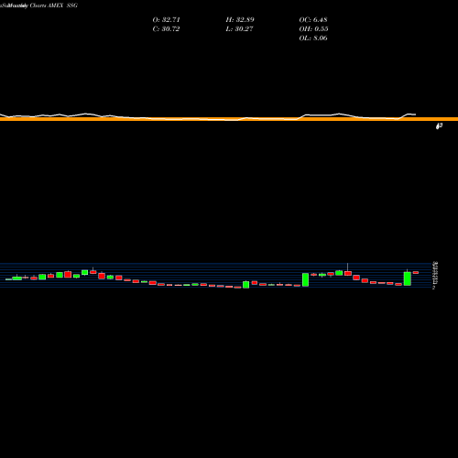
Task: Click the AMEX SSG chart title
Action: 62,5
